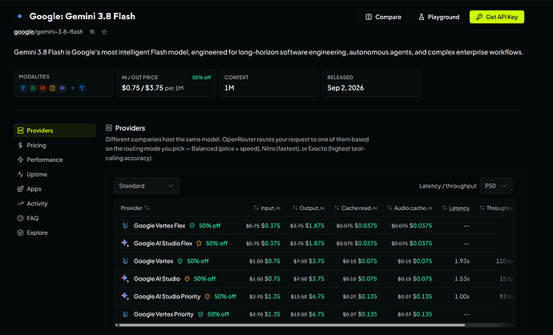Screen dimensions: 553x335
Task: Click the 1M context value
Action: tap(229, 88)
